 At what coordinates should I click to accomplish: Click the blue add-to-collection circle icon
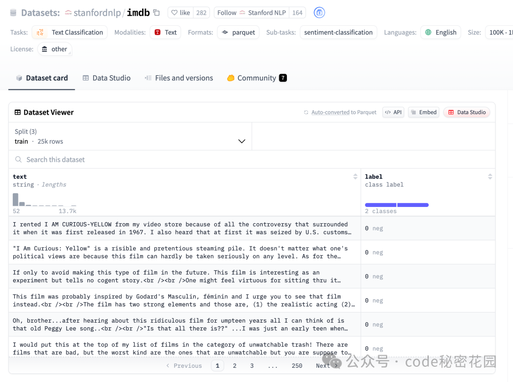319,13
